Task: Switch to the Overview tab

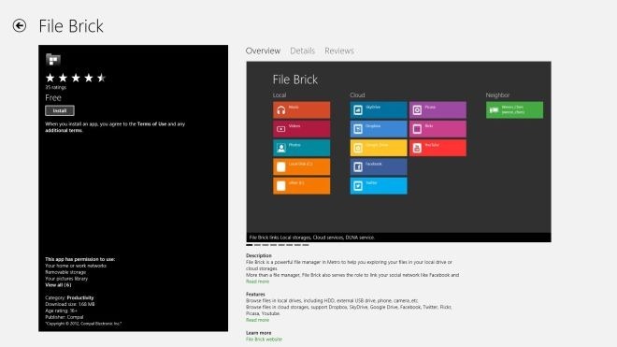Action: coord(263,51)
